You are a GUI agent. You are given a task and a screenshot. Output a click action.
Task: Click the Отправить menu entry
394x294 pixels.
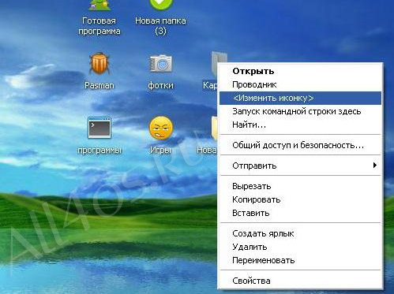pyautogui.click(x=300, y=166)
